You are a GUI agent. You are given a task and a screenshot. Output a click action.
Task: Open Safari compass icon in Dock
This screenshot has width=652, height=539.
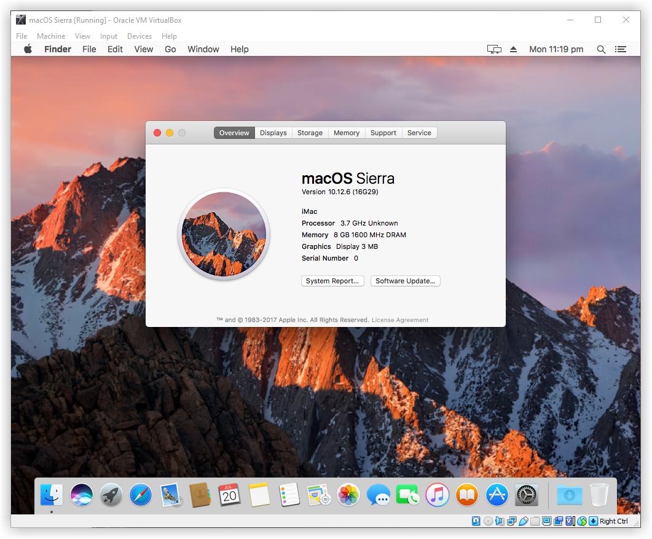pyautogui.click(x=141, y=495)
